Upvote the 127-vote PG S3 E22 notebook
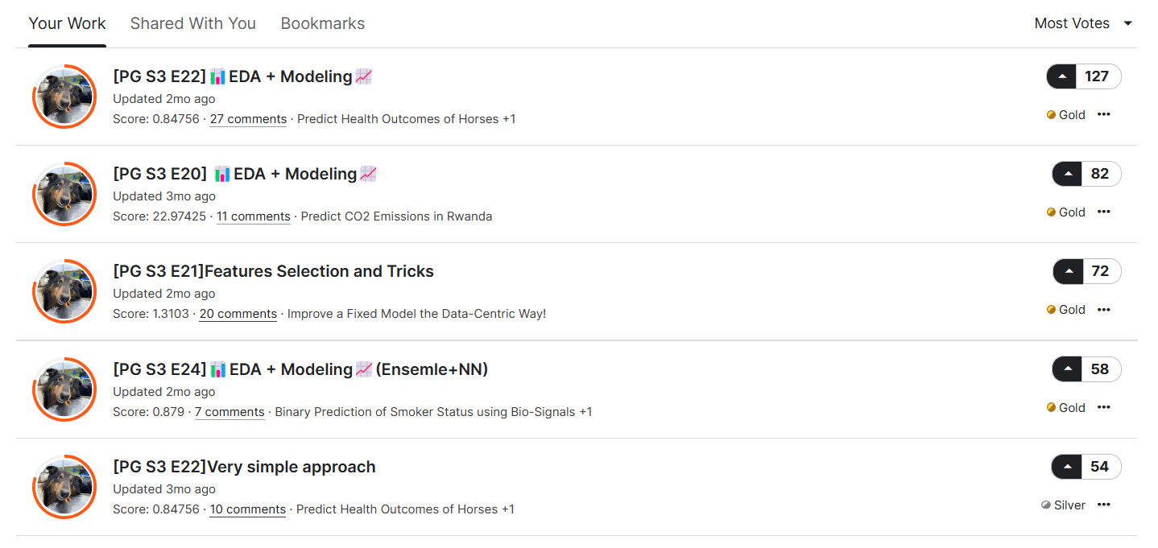This screenshot has height=548, width=1158. click(1061, 76)
